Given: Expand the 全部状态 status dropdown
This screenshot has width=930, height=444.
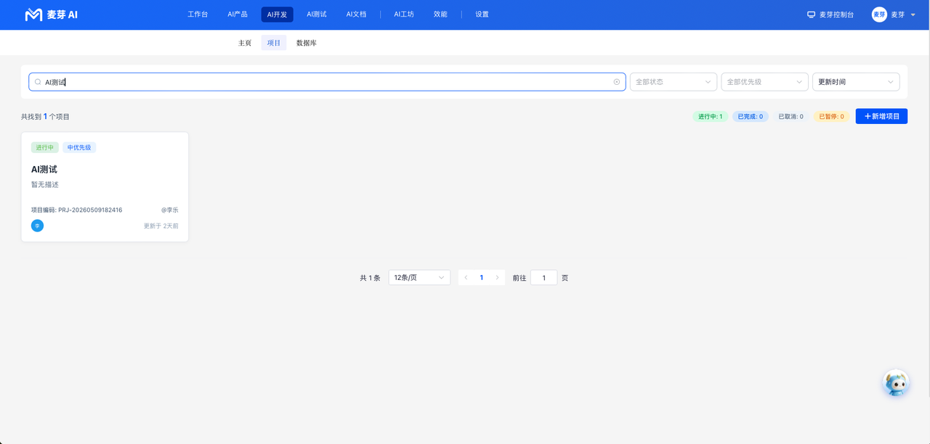Looking at the screenshot, I should pos(673,82).
